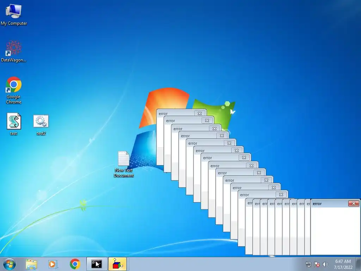
Task: Select the My Computer desktop icon
Action: click(x=14, y=14)
